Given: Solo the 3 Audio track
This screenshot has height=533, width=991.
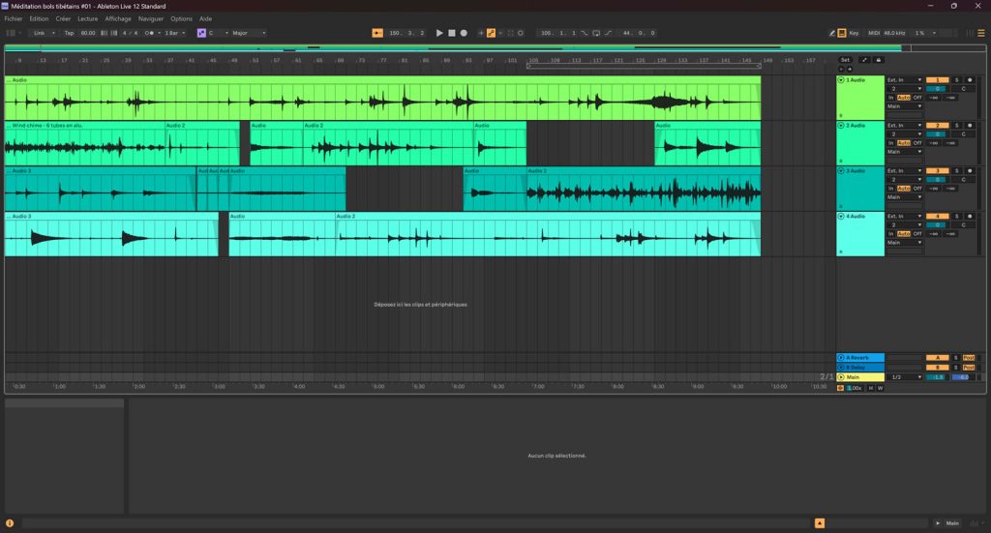Looking at the screenshot, I should click(957, 171).
